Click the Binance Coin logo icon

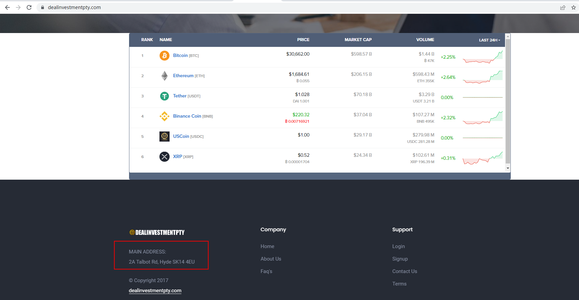pyautogui.click(x=165, y=116)
